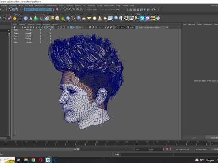Open the Mesh menu
The height and width of the screenshot is (163, 218).
pos(21,5)
